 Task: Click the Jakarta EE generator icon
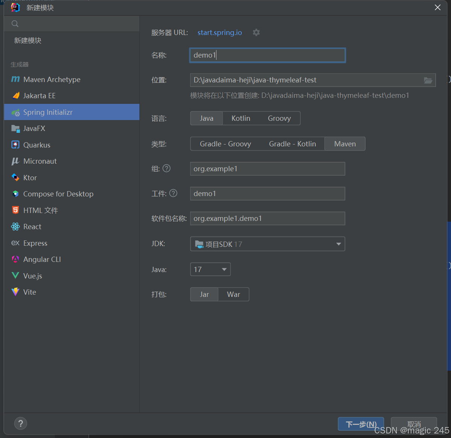15,96
